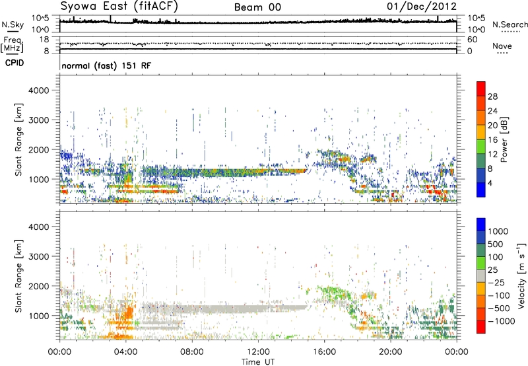Viewport: 528px width, 366px height.
Task: Click the '16' power colorbar label
Action: pos(492,140)
